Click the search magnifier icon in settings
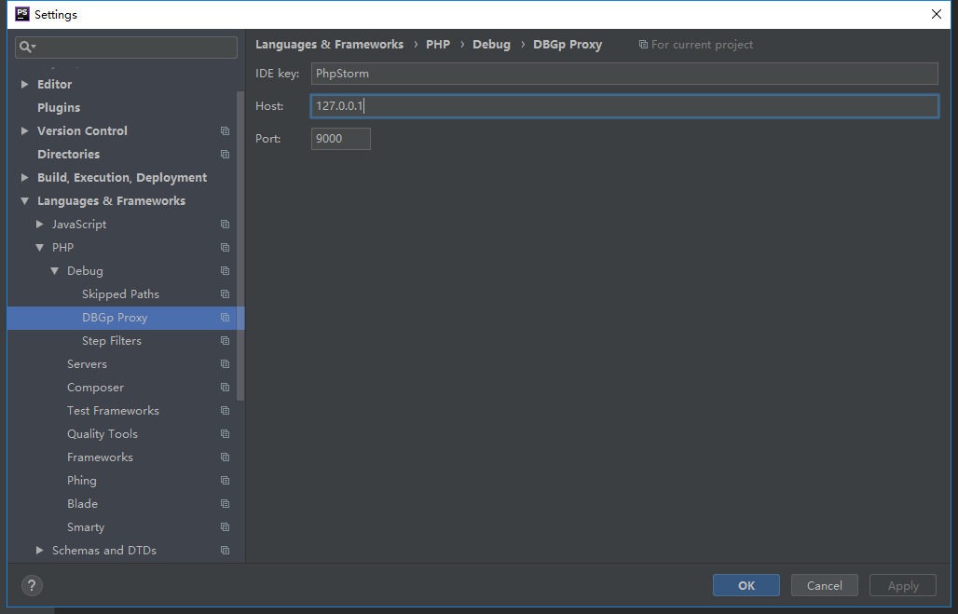958x614 pixels. point(26,47)
